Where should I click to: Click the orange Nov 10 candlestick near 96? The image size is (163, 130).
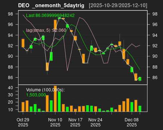tap(55, 24)
